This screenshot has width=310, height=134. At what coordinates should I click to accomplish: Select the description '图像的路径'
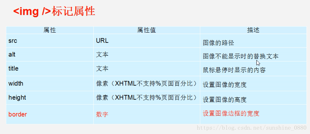tap(218, 43)
